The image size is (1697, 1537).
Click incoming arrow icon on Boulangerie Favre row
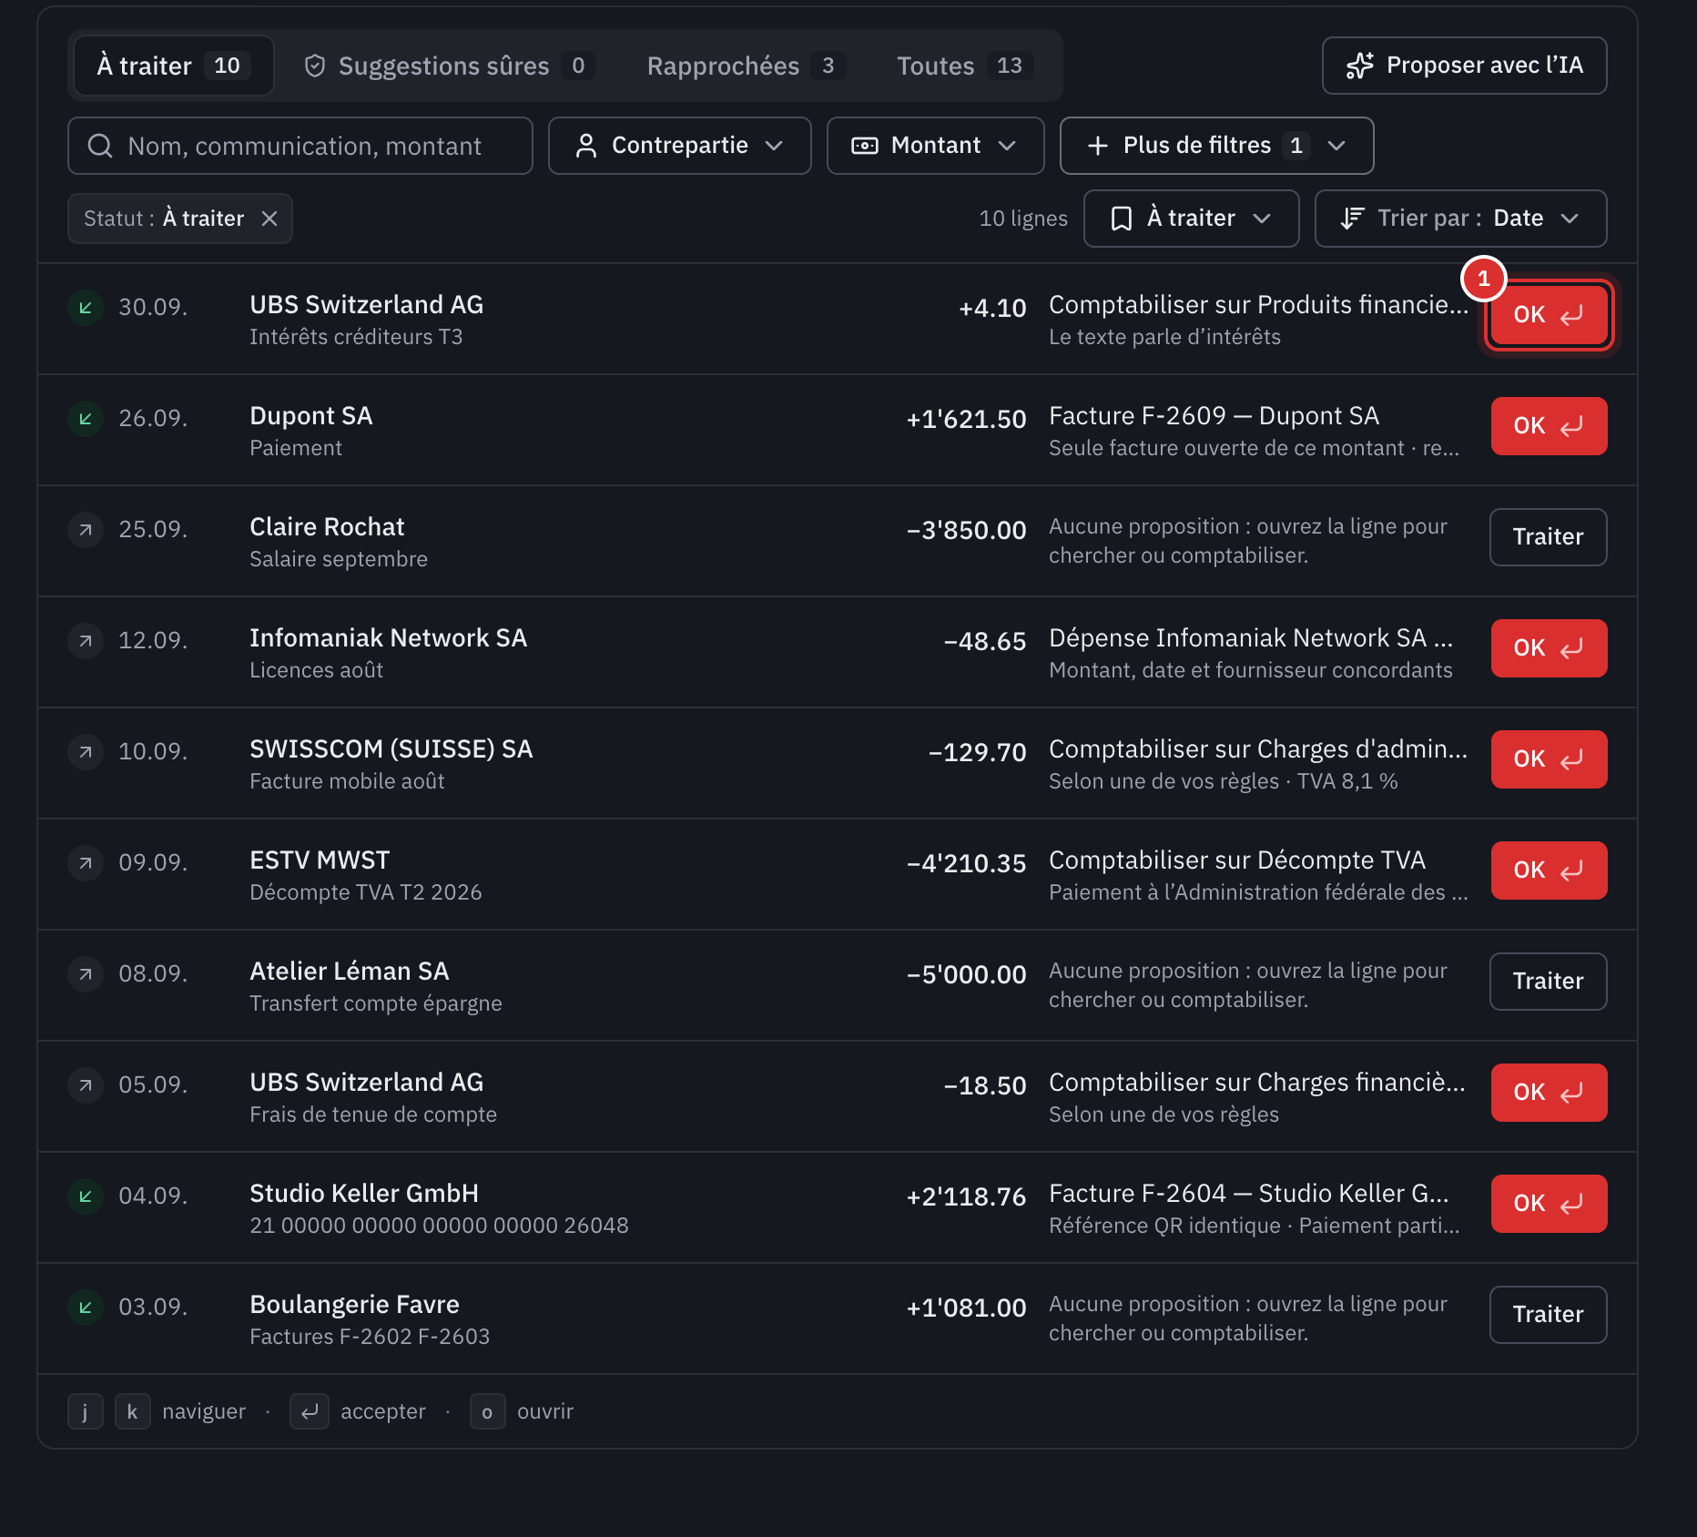(86, 1308)
